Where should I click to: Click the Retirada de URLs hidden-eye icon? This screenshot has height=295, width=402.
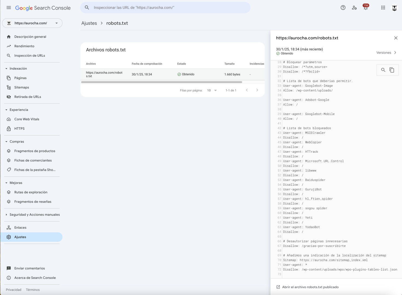pos(9,97)
